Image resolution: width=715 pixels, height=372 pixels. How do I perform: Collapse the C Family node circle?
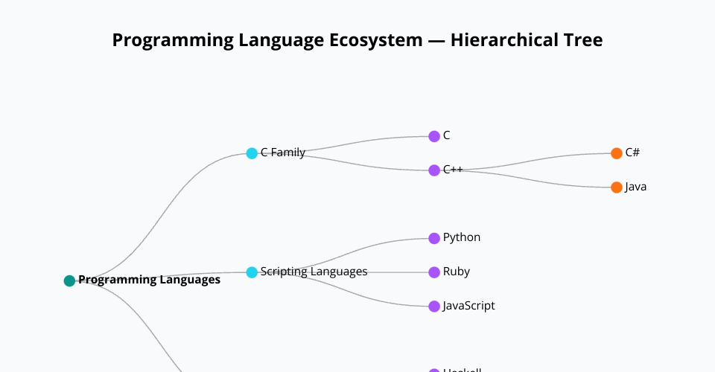(252, 153)
